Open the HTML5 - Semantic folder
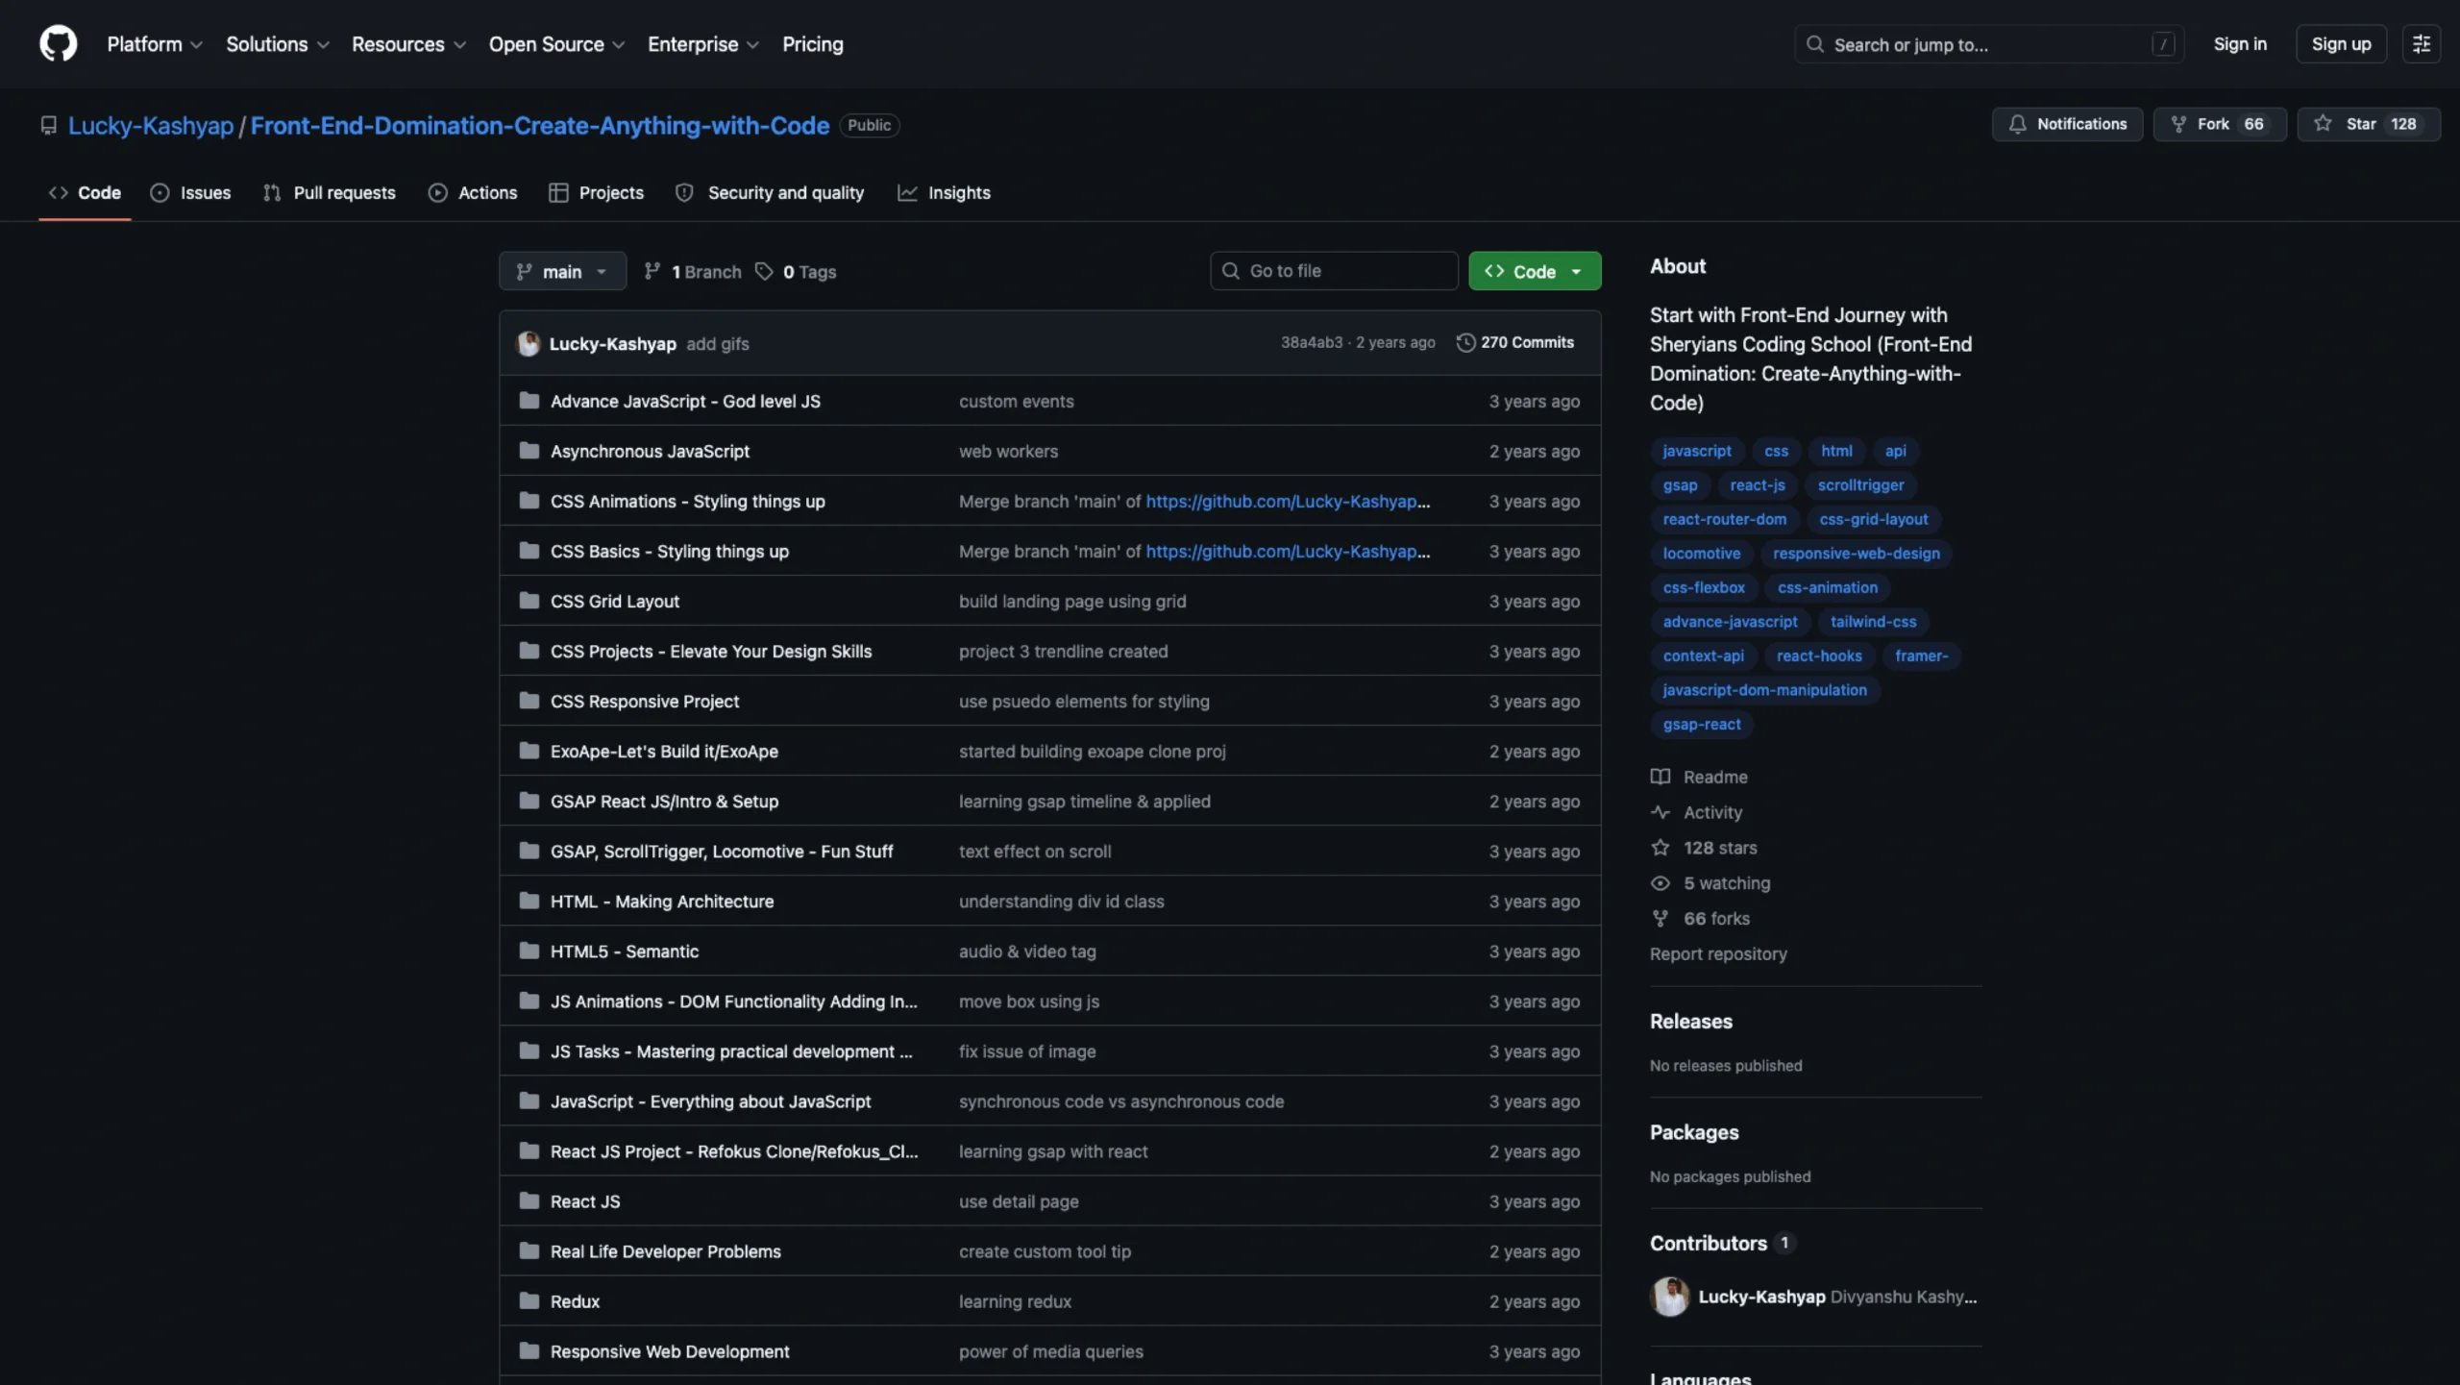Viewport: 2460px width, 1385px height. [x=625, y=952]
